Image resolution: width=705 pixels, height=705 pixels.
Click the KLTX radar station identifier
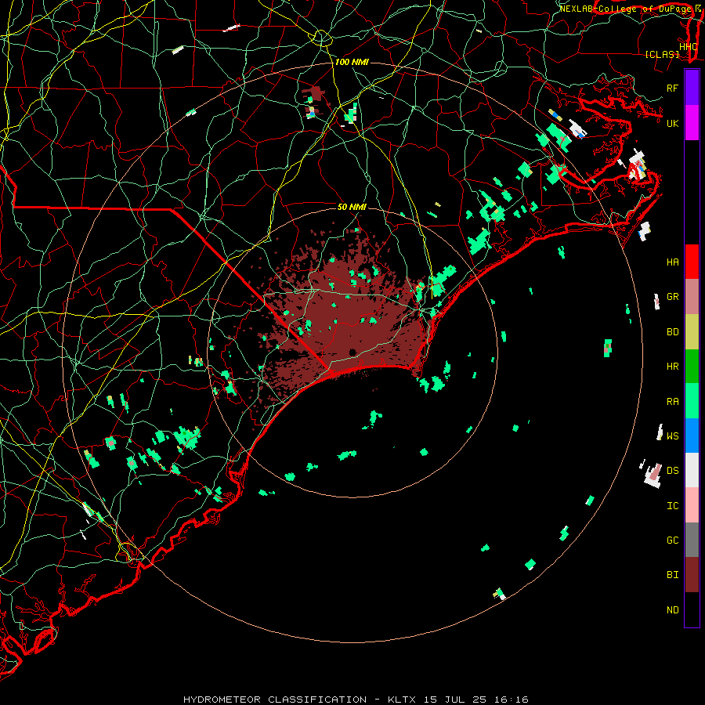tap(402, 700)
